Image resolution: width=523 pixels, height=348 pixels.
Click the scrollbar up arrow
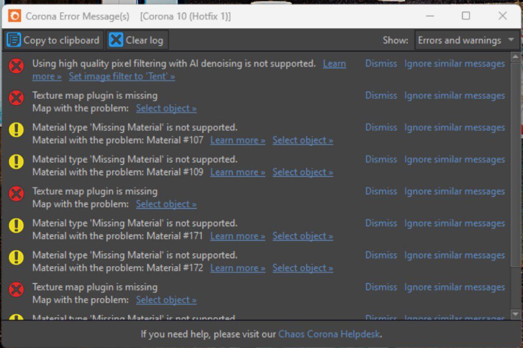pyautogui.click(x=515, y=56)
